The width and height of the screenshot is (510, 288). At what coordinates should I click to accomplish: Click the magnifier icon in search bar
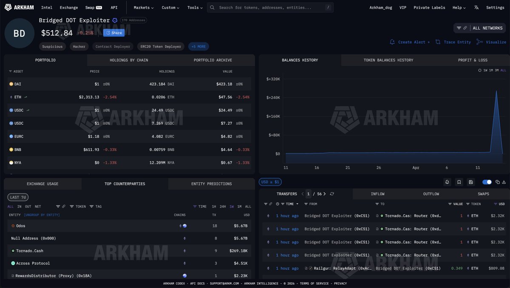(x=212, y=8)
